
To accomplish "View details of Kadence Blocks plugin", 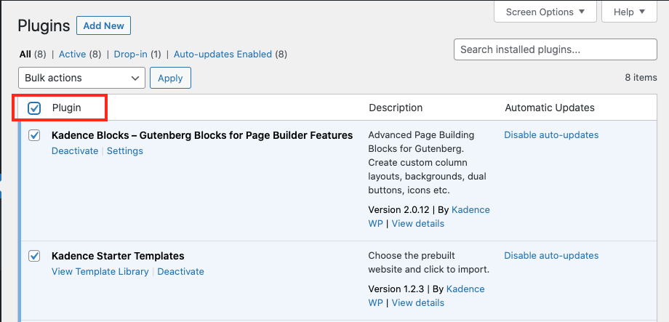I will pyautogui.click(x=417, y=223).
